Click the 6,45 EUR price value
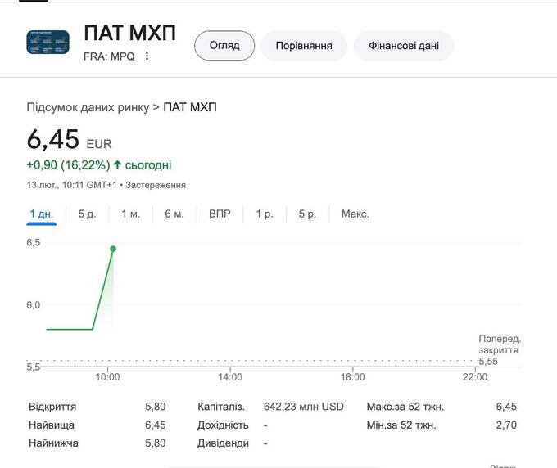This screenshot has height=468, width=557. click(53, 140)
